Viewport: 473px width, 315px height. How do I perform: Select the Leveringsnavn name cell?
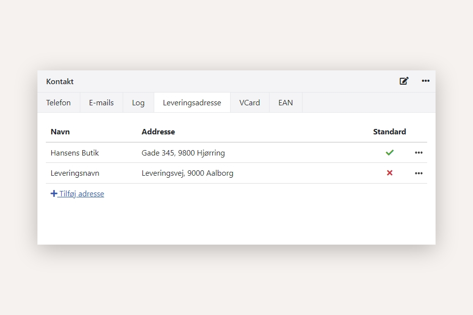75,173
